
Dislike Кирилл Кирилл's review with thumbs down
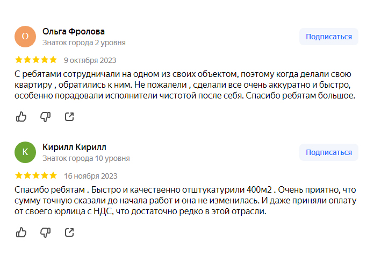45,232
